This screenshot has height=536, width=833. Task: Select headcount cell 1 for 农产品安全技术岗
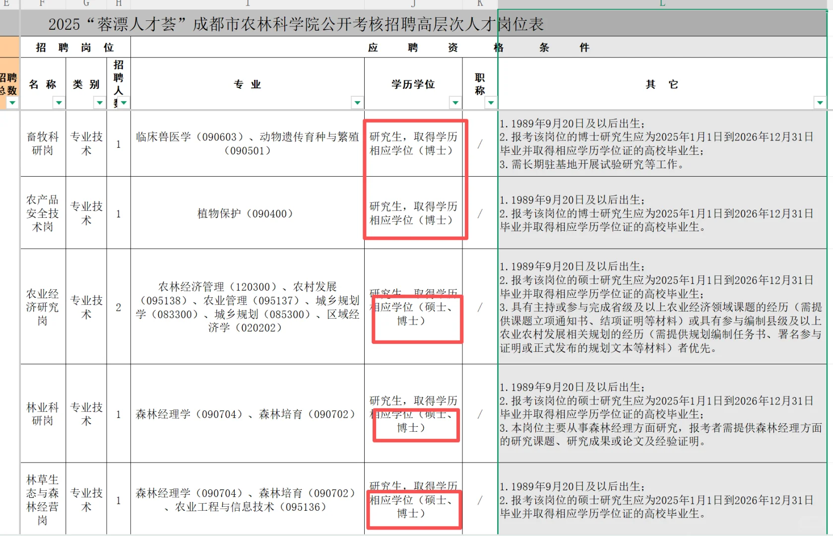click(119, 213)
